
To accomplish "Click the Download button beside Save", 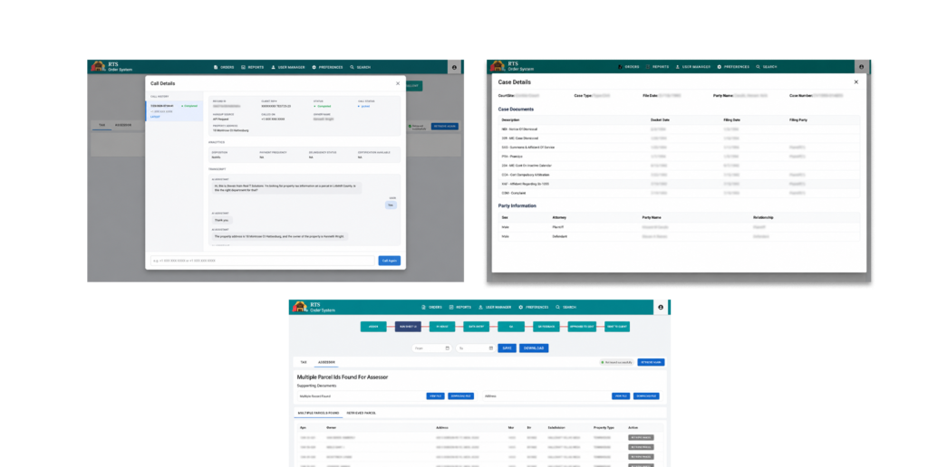I will 534,348.
